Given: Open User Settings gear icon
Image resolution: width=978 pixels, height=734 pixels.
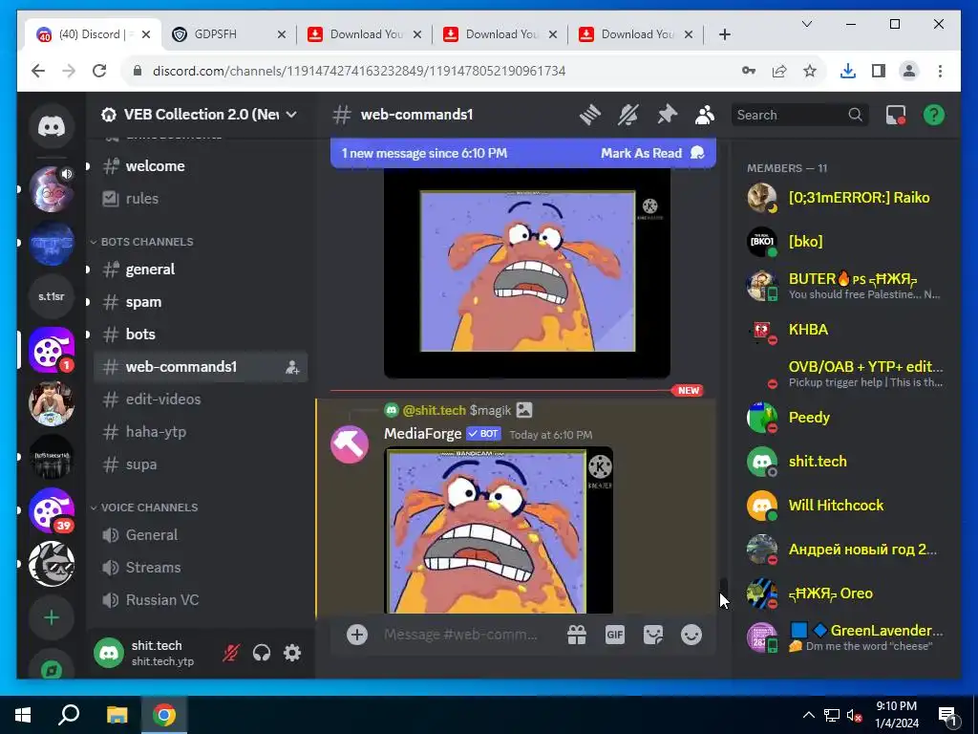Looking at the screenshot, I should (292, 653).
